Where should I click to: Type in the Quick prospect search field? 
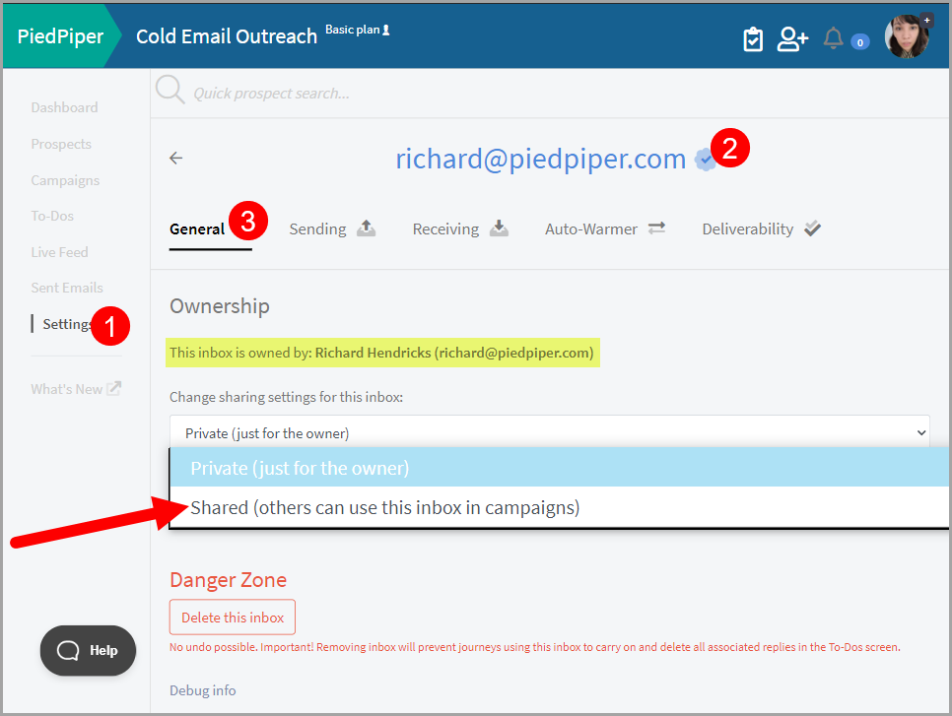(394, 94)
